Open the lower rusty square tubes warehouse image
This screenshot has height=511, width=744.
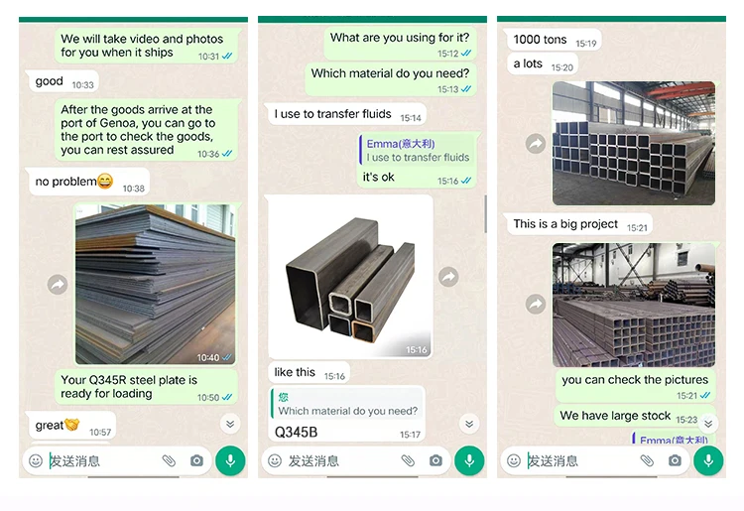pyautogui.click(x=634, y=305)
